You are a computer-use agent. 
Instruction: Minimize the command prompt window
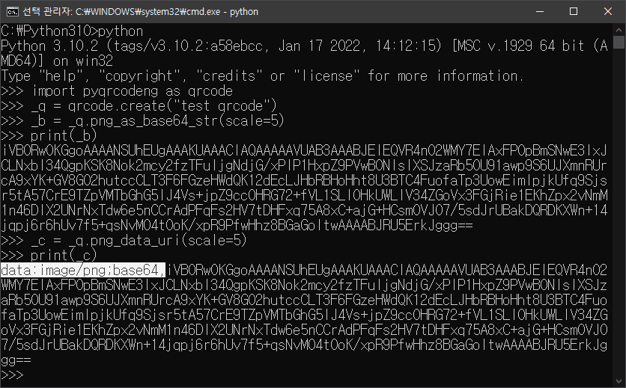538,12
